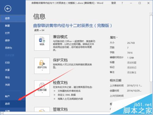Maximize the Word window
The image size is (153, 115).
[140, 3]
